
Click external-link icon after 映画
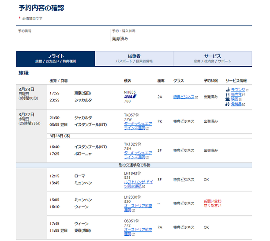[240, 100]
